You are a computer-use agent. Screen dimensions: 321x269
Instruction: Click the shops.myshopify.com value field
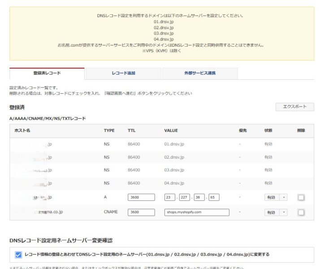coord(196,213)
